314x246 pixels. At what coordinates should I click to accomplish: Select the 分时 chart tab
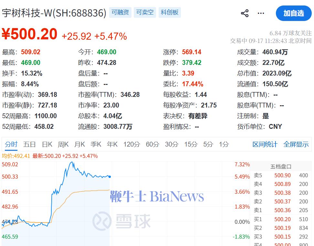tap(11, 144)
